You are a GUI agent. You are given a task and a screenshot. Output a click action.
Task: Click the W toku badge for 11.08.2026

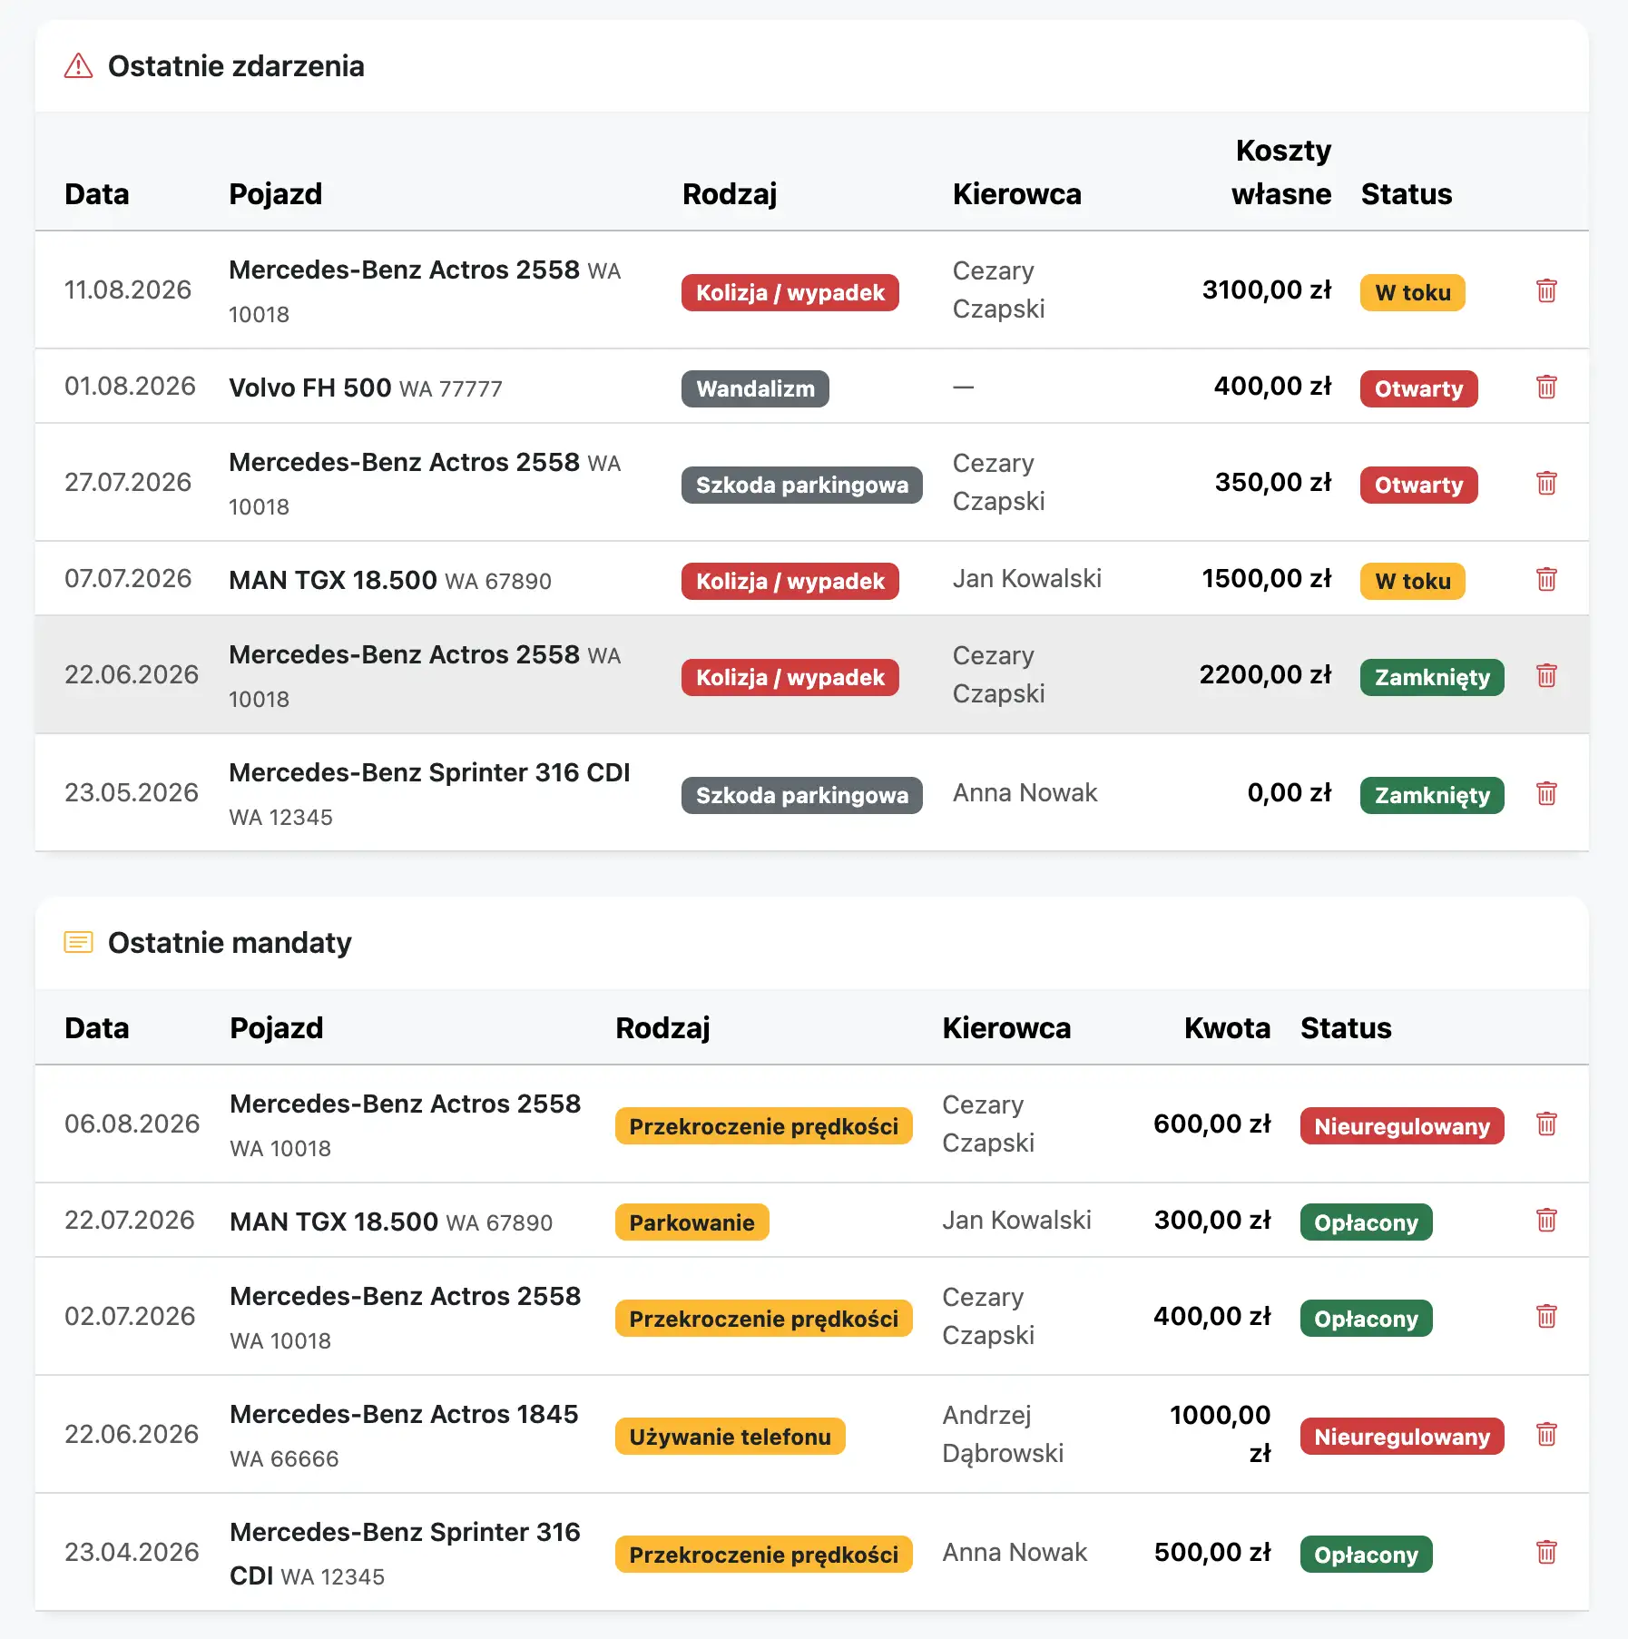[1412, 292]
